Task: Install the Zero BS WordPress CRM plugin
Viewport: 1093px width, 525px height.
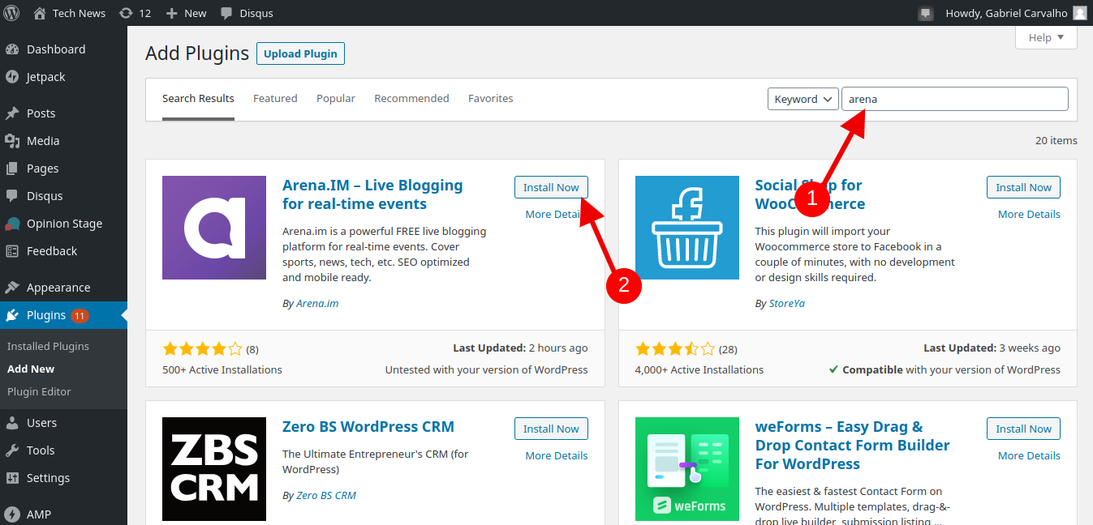Action: tap(551, 429)
